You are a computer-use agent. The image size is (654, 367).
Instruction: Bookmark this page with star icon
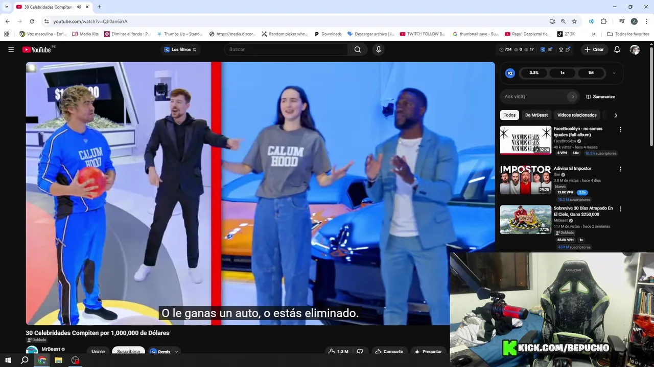click(x=574, y=21)
